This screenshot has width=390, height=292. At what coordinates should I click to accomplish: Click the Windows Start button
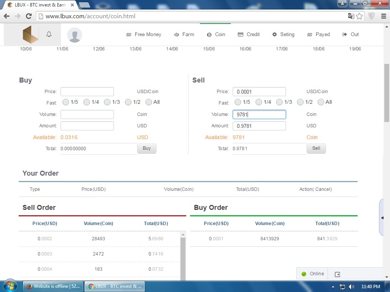point(10,286)
